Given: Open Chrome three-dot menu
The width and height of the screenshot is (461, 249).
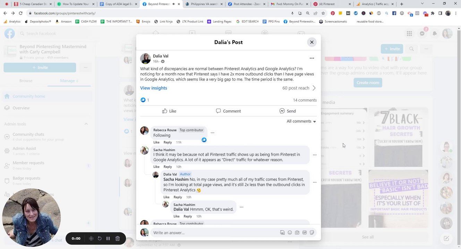Looking at the screenshot, I should coord(456,13).
